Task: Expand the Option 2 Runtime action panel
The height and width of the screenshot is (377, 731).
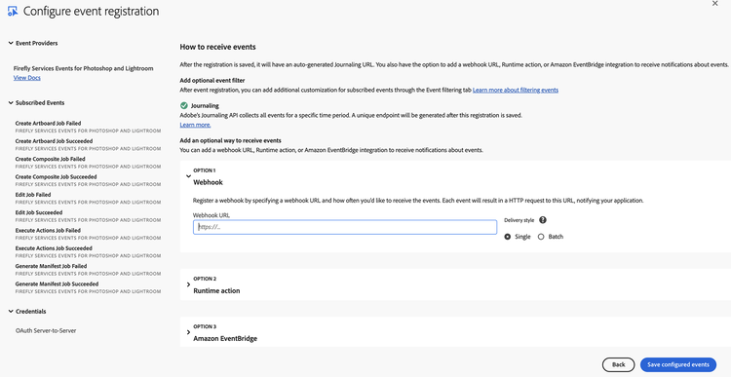Action: pyautogui.click(x=188, y=284)
